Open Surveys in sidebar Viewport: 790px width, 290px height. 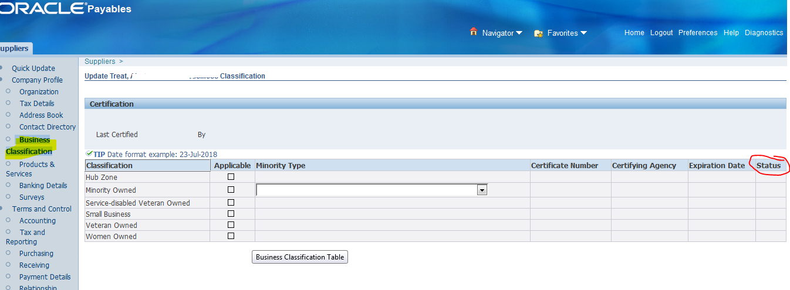click(x=32, y=197)
